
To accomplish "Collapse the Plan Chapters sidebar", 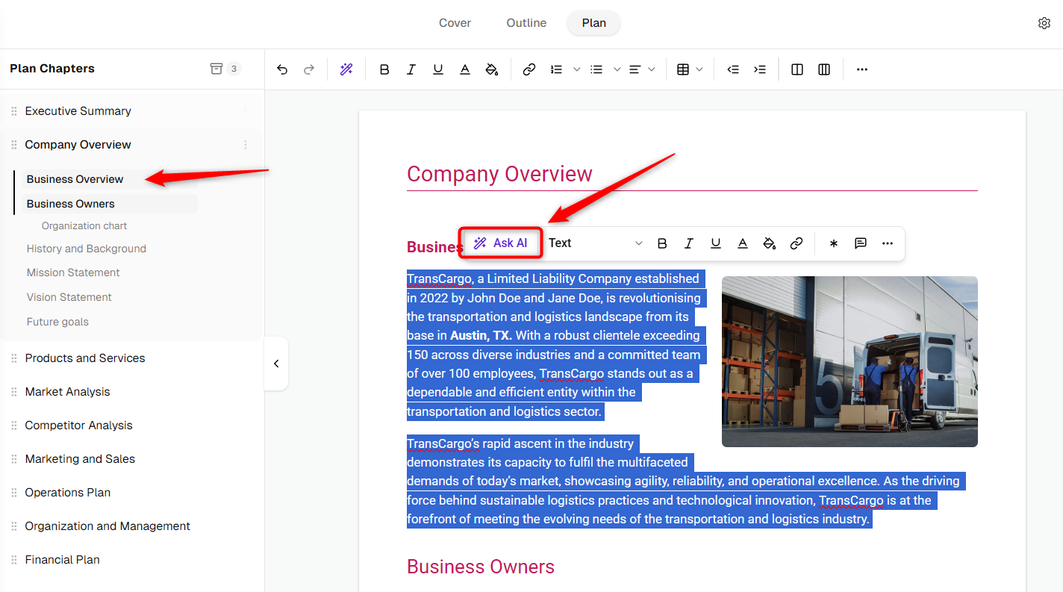I will (276, 364).
